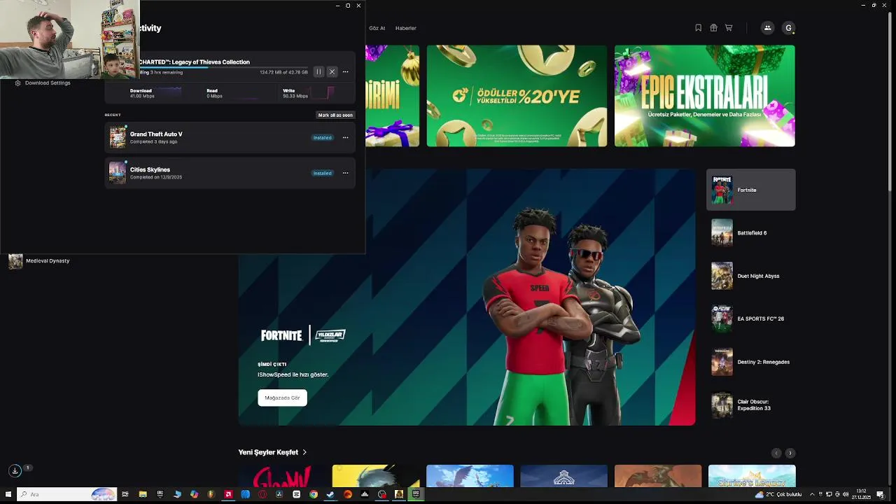Screen dimensions: 896x504
Task: Open the shopping cart icon
Action: point(729,28)
